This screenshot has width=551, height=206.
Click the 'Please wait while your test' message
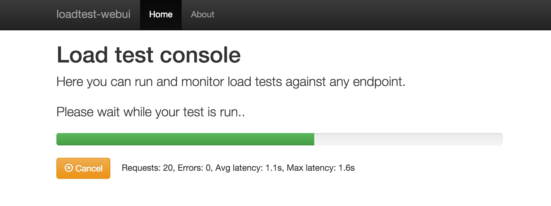tap(151, 112)
